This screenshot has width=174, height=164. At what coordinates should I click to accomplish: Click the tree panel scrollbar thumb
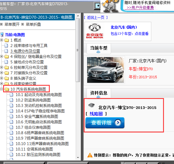click(x=78, y=50)
